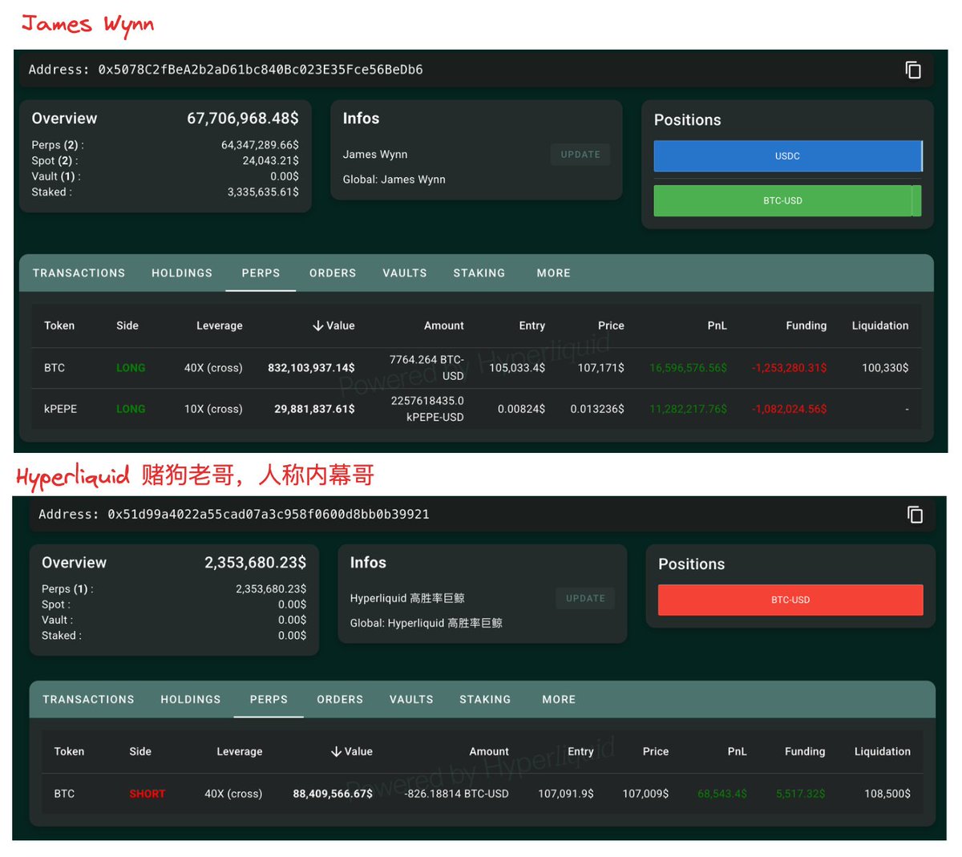
Task: Copy the 0x51d99 whale wallet address
Action: (x=915, y=514)
